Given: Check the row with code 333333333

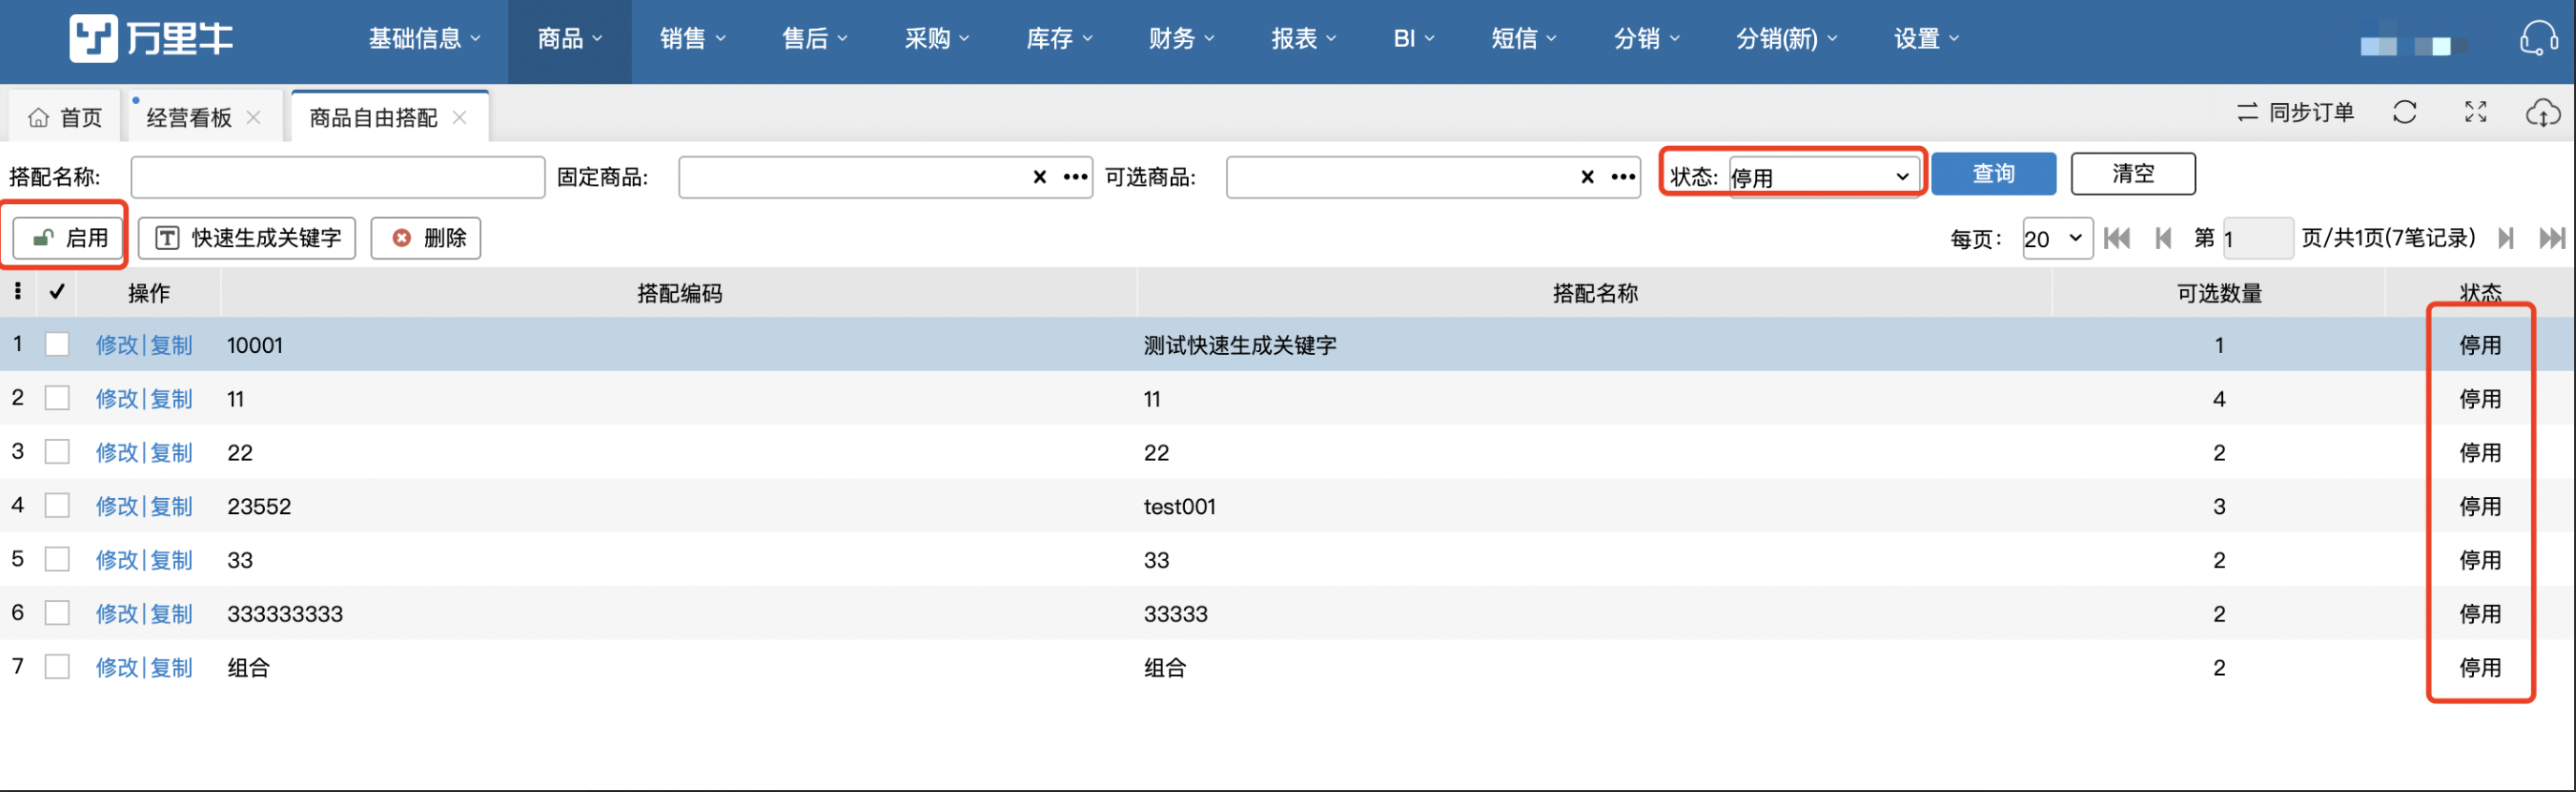Looking at the screenshot, I should [x=57, y=613].
